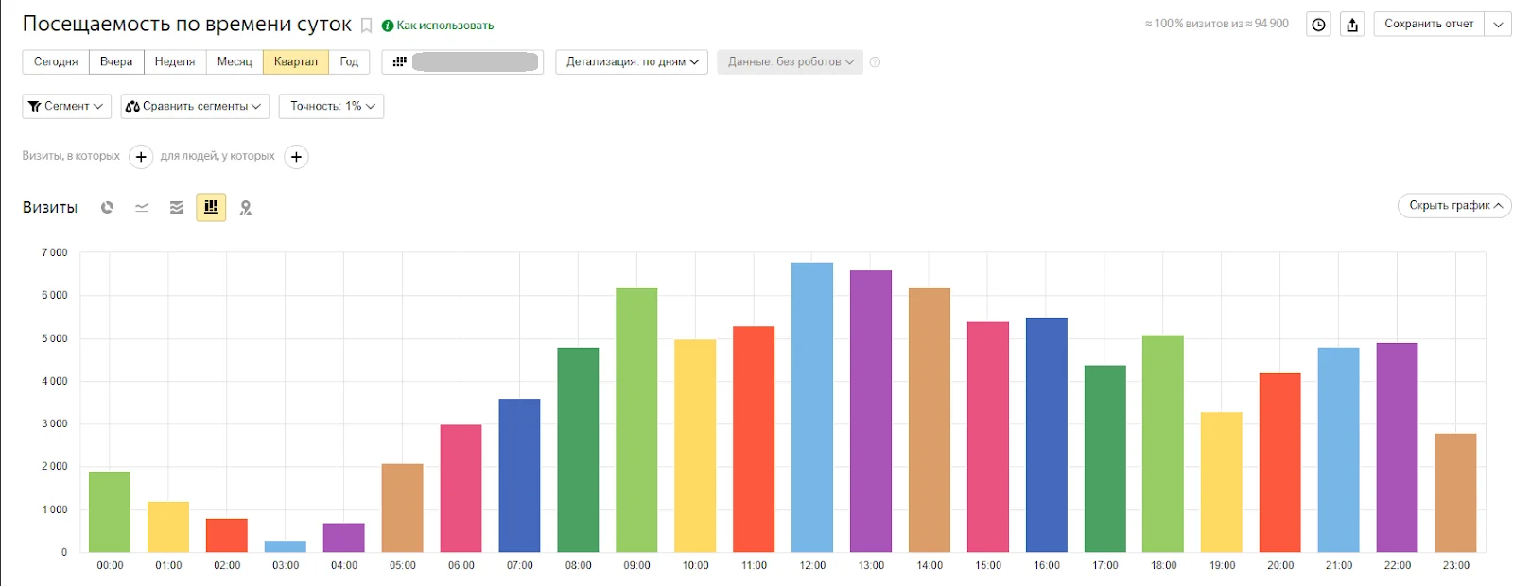Viewport: 1513px width, 586px height.
Task: Click the blue bar at 16:00
Action: point(1047,435)
